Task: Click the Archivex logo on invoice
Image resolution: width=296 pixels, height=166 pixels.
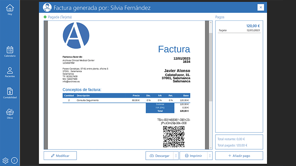Action: (76, 35)
